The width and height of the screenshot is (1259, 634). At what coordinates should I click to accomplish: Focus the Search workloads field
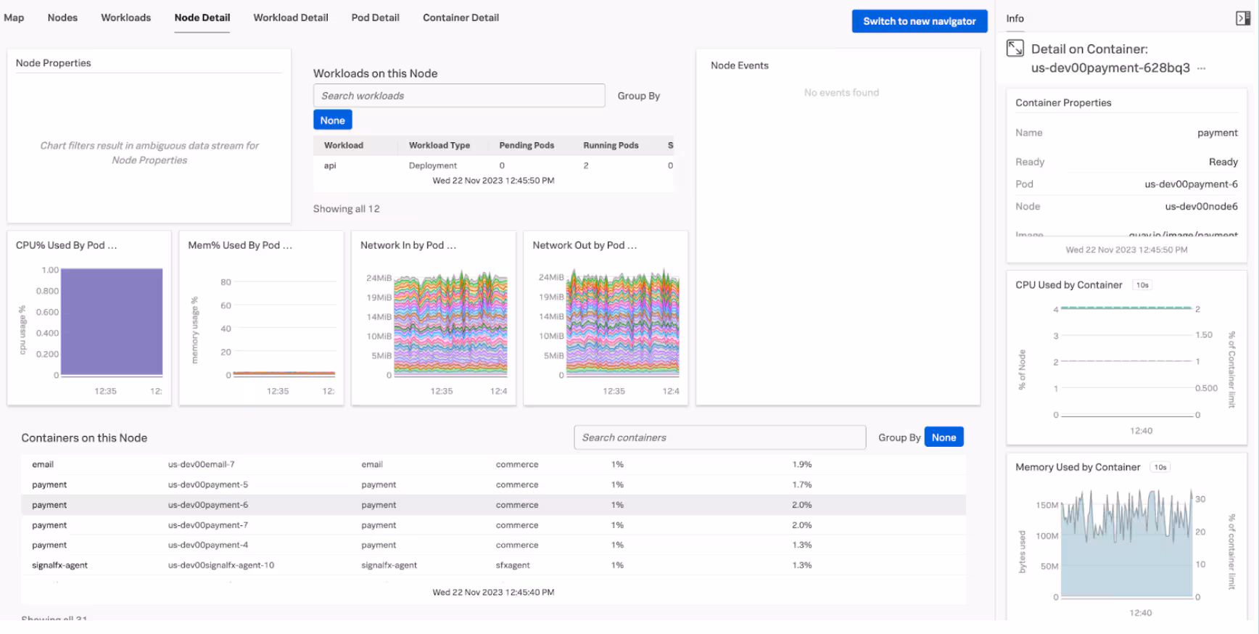[x=458, y=96]
